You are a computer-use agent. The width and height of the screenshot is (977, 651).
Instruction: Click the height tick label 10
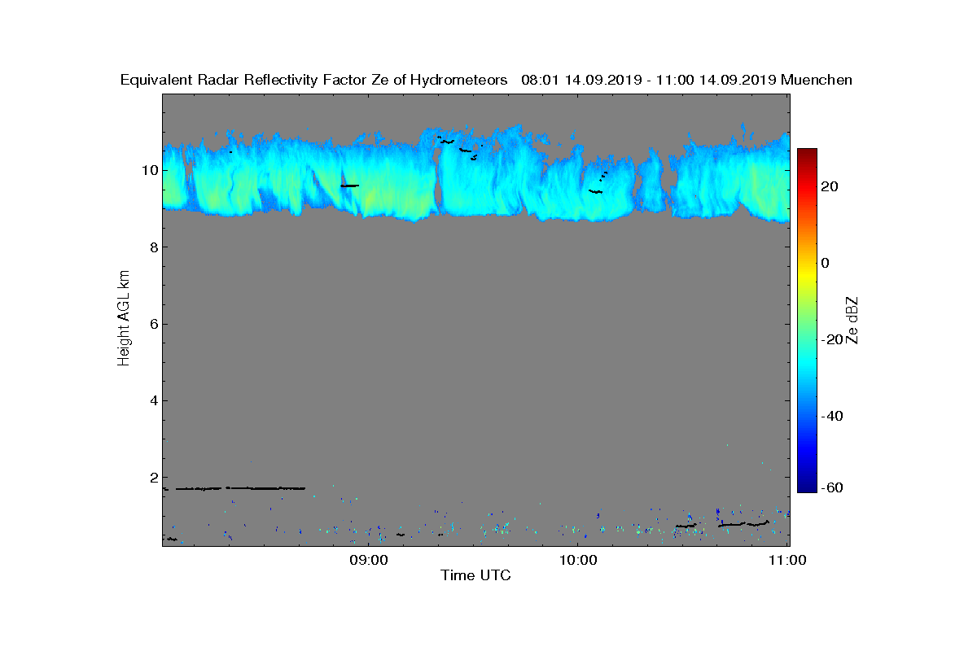150,170
